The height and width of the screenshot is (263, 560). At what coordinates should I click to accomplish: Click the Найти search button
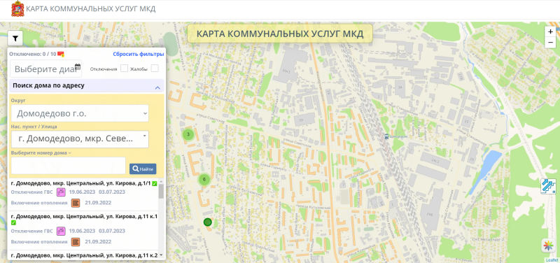click(143, 169)
